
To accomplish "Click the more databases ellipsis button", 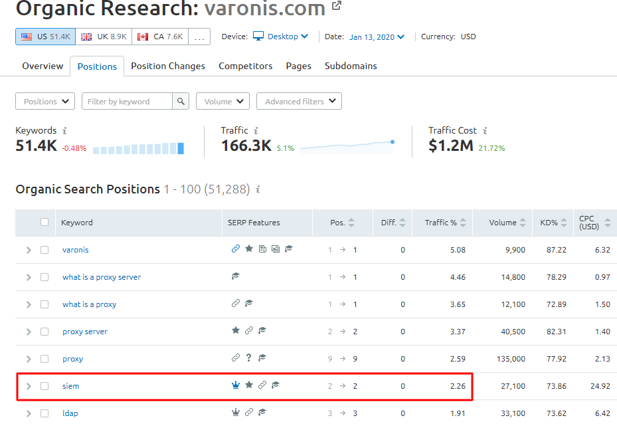I will [199, 37].
